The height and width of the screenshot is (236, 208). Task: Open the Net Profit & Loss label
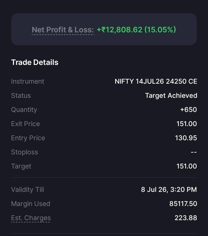click(x=63, y=30)
